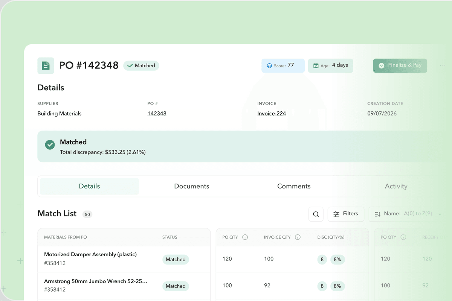452x301 pixels.
Task: Click the Age 4 days badge
Action: coord(330,65)
